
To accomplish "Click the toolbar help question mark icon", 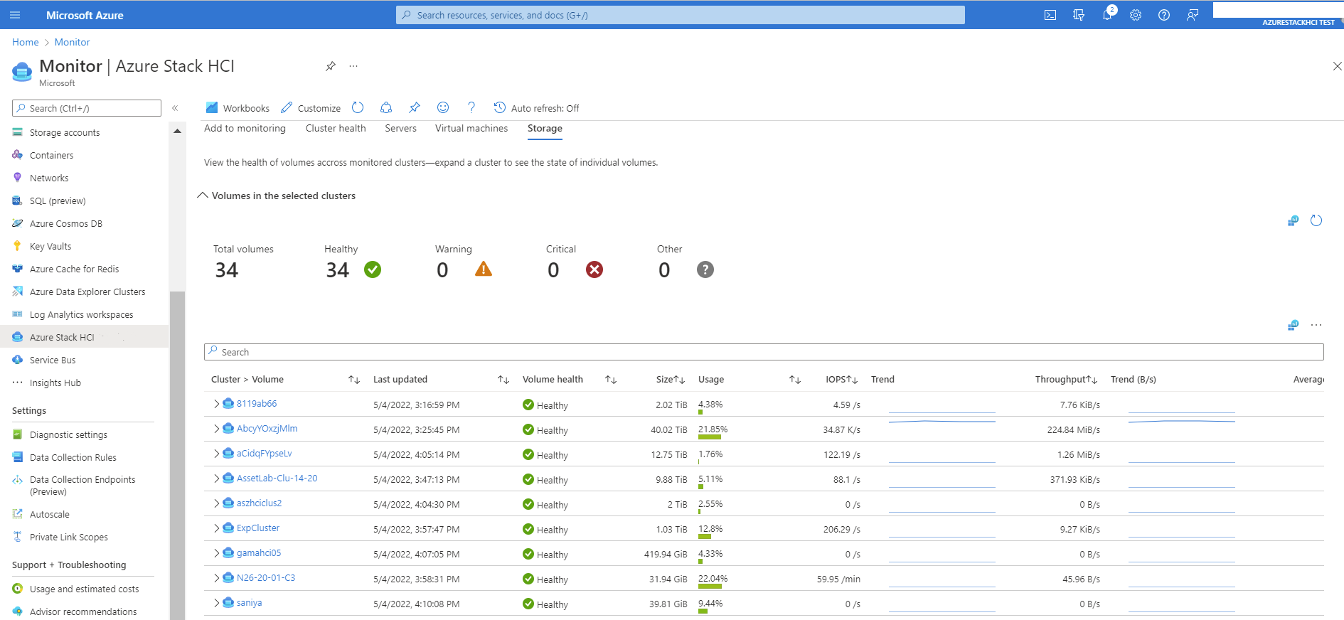I will click(x=471, y=107).
